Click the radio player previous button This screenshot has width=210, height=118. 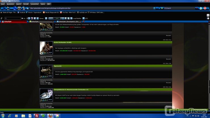click(50, 18)
